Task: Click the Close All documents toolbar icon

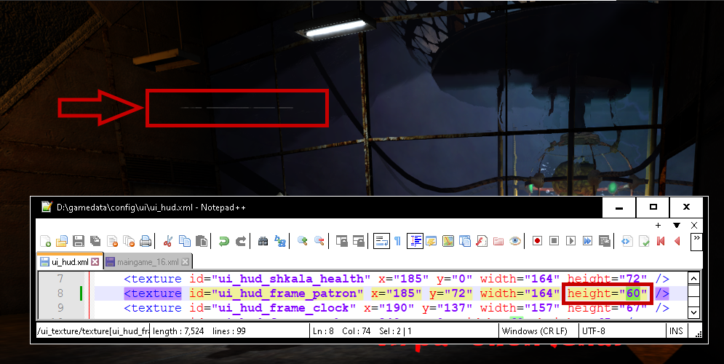Action: point(129,241)
